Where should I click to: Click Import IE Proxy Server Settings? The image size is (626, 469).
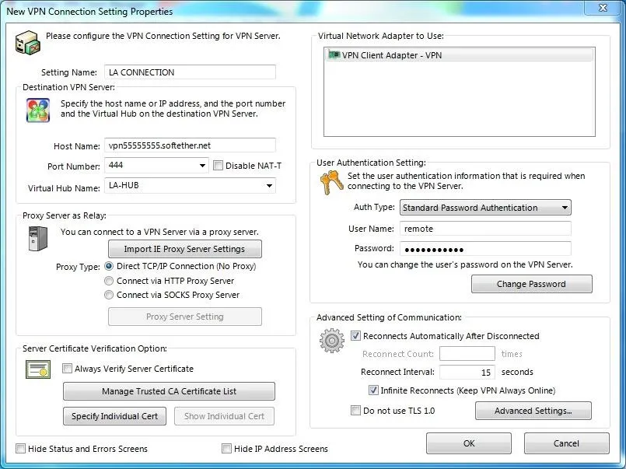[185, 249]
